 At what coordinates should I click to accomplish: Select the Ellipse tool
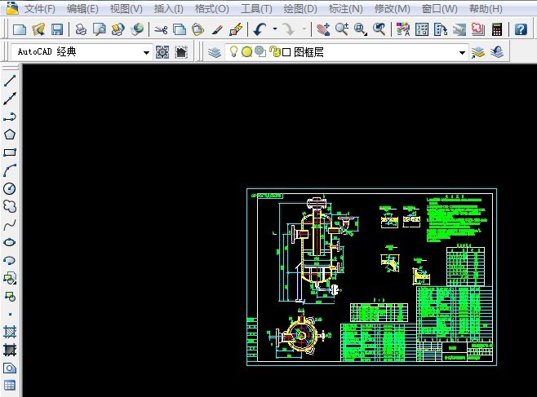(10, 242)
